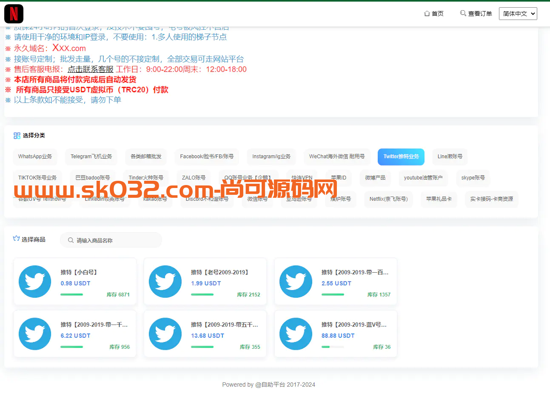Select the ZALO账号 category
This screenshot has height=396, width=550.
pyautogui.click(x=194, y=178)
